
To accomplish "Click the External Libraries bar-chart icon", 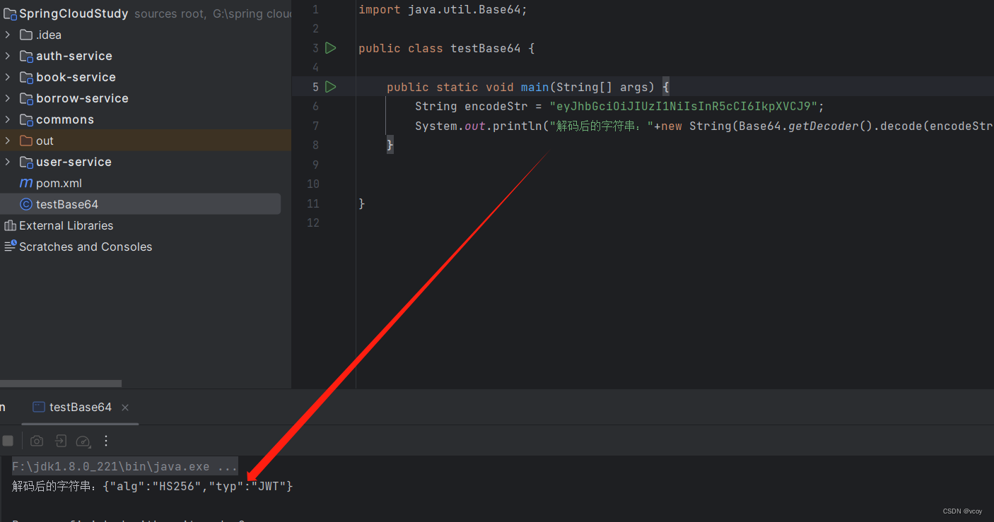I will (10, 225).
